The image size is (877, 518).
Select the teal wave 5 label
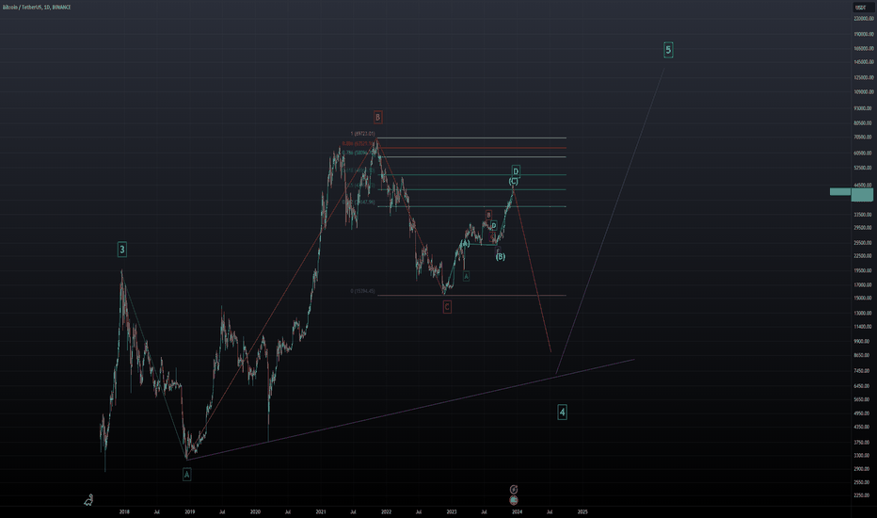tap(668, 50)
